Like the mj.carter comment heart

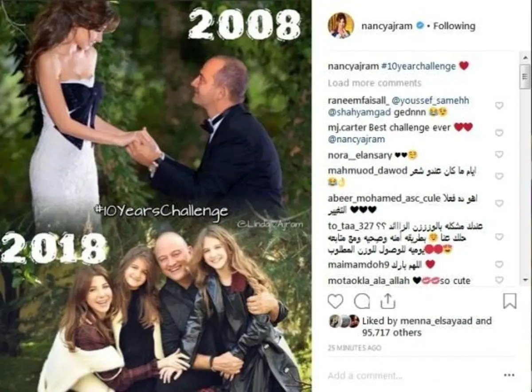[x=499, y=133]
